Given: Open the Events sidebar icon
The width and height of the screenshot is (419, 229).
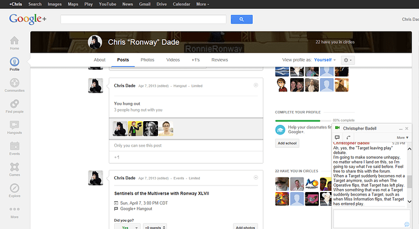Looking at the screenshot, I should click(15, 148).
